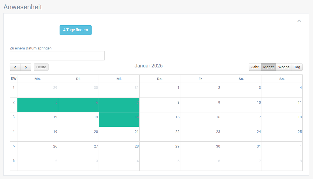Select Saturday January 31 cell

click(x=241, y=149)
